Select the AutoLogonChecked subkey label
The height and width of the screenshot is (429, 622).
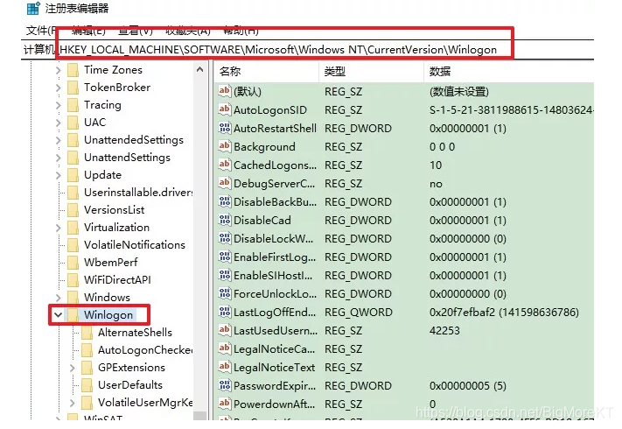tap(145, 350)
